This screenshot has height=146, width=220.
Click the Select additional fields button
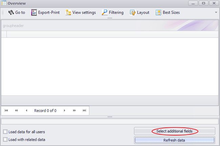[x=174, y=131]
